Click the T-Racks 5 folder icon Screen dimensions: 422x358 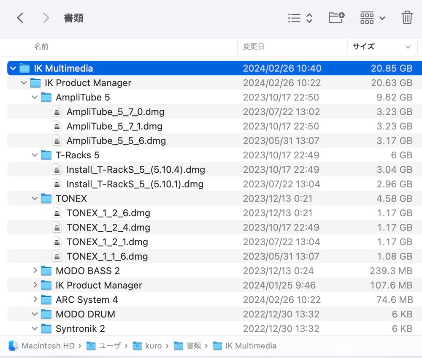pyautogui.click(x=46, y=155)
